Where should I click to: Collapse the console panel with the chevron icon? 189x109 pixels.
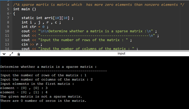pos(4,54)
